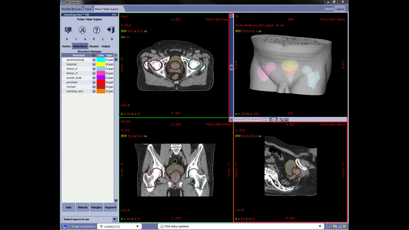The height and width of the screenshot is (230, 409).
Task: Switch to the Beams tab
Action: tap(94, 46)
